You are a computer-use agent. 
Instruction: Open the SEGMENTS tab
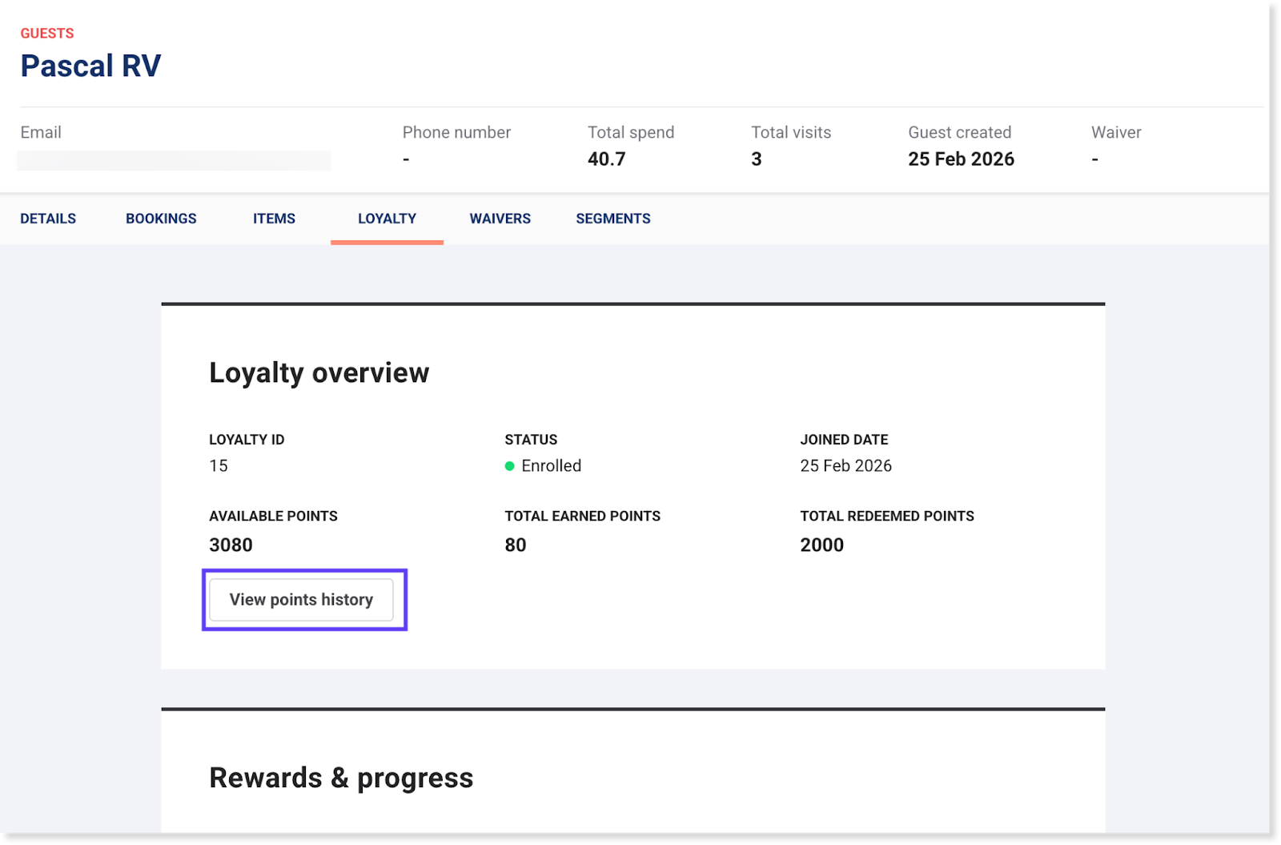612,219
